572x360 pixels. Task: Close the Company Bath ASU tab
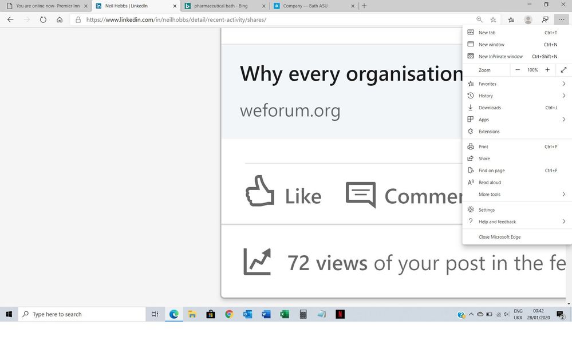353,6
